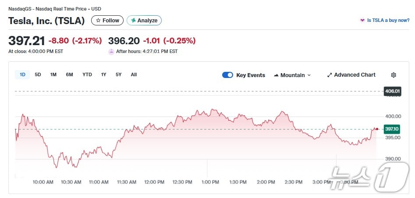415x198 pixels.
Task: Click the after hours moon icon
Action: (x=111, y=51)
